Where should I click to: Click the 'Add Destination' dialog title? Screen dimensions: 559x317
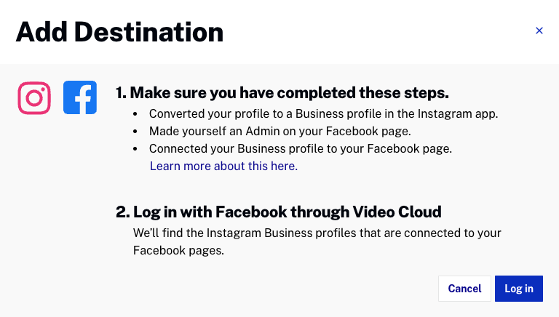tap(119, 32)
